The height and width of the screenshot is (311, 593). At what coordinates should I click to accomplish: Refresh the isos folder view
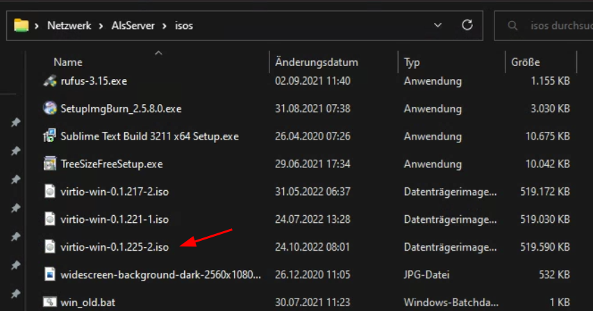467,25
